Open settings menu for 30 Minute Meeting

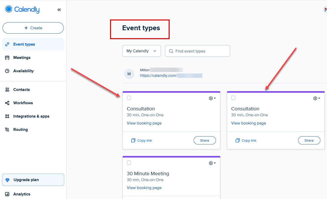click(x=212, y=163)
